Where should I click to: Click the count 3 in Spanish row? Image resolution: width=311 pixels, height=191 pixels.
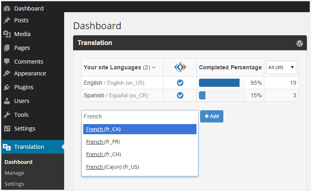click(x=294, y=96)
